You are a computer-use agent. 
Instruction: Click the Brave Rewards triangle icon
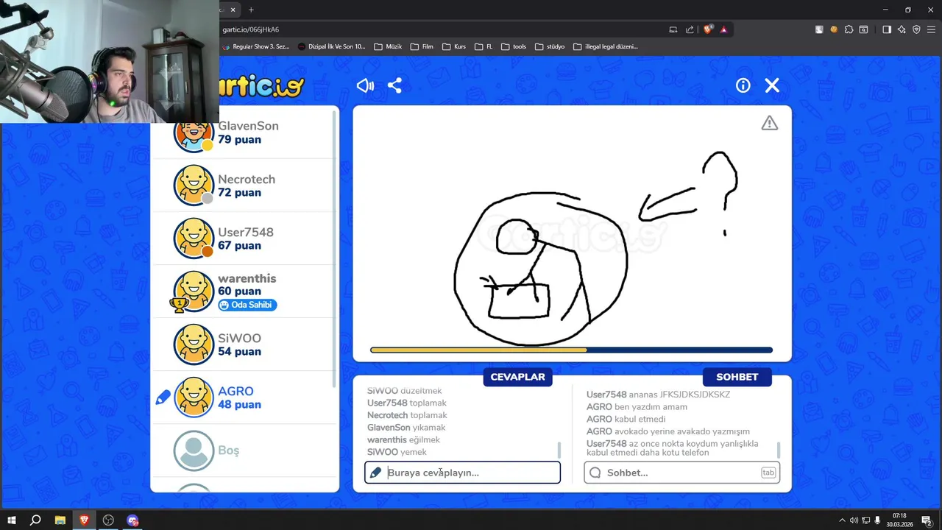724,29
